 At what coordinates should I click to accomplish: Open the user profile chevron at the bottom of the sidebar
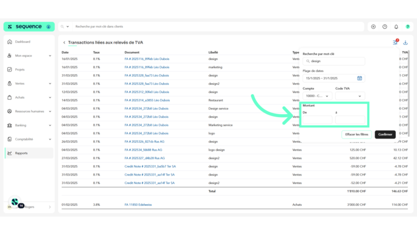[x=50, y=207]
